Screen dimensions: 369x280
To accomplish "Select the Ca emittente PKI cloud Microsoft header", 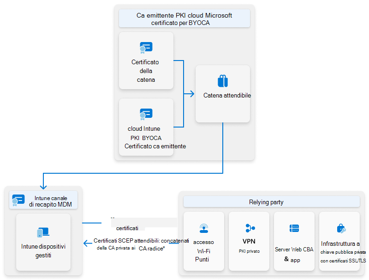I will click(x=184, y=18).
